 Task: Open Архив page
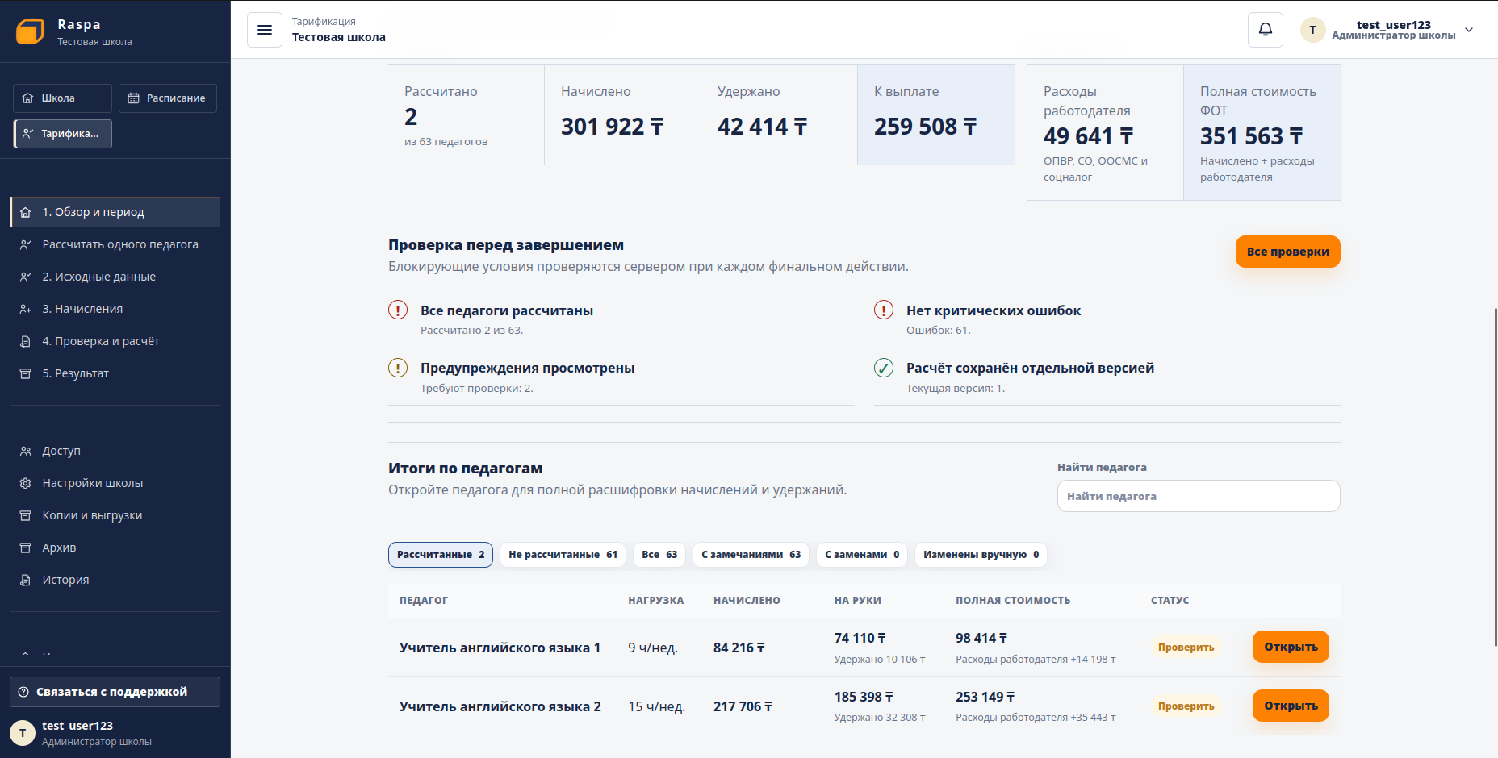115,548
